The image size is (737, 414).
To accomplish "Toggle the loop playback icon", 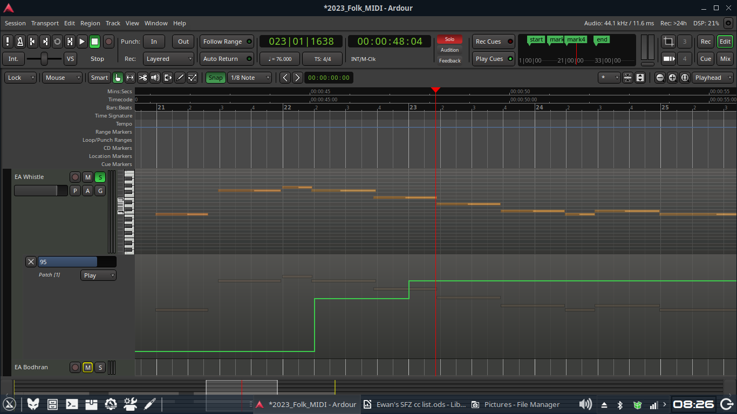I will pyautogui.click(x=57, y=42).
